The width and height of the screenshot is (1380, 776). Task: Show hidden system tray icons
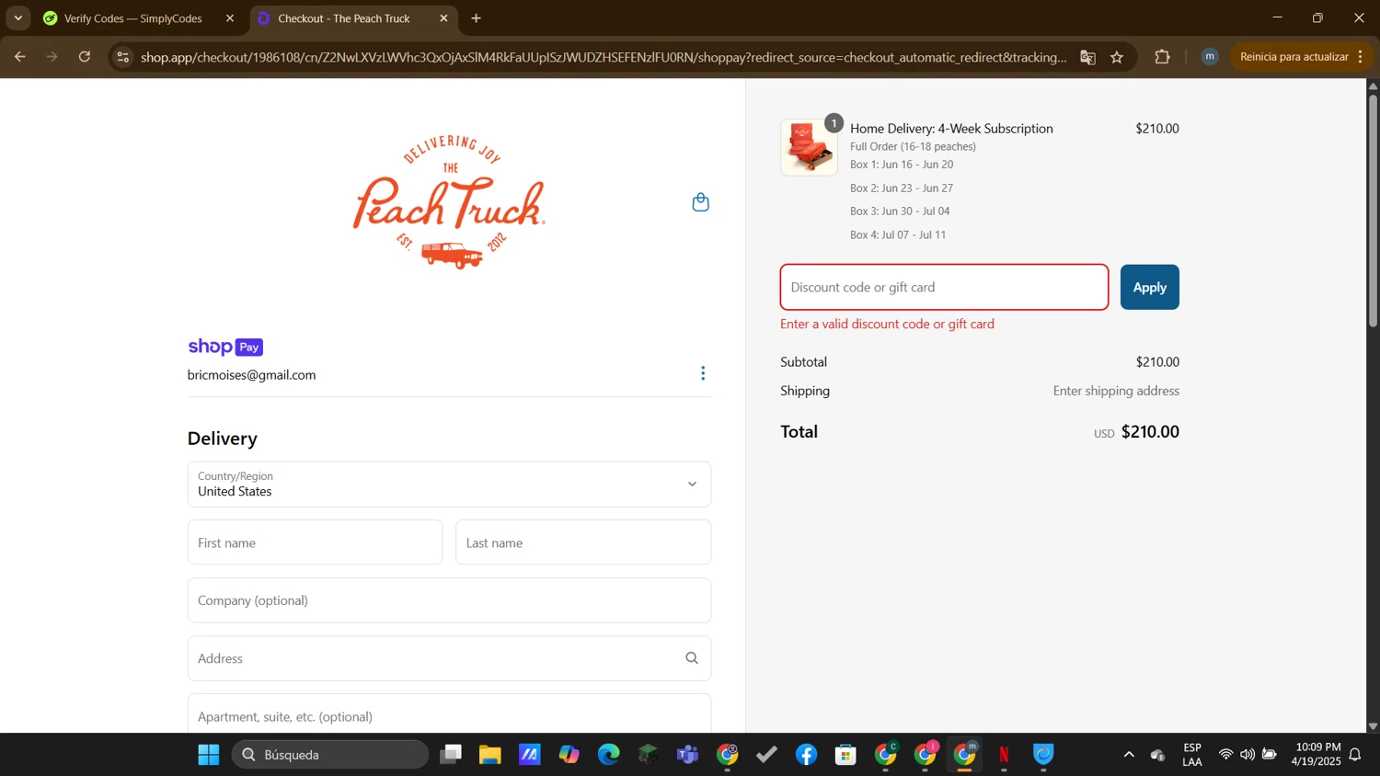point(1129,755)
